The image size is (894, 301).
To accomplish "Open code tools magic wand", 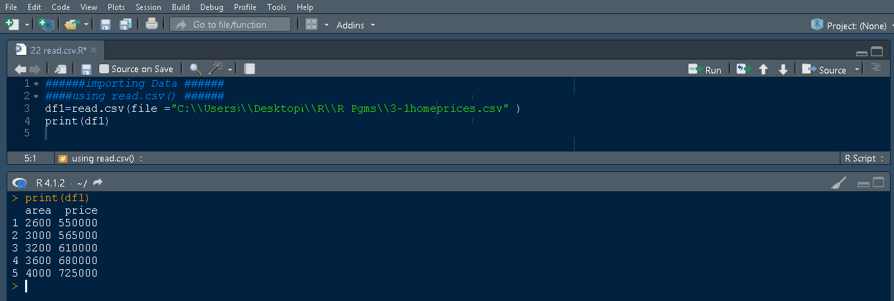I will [x=216, y=69].
